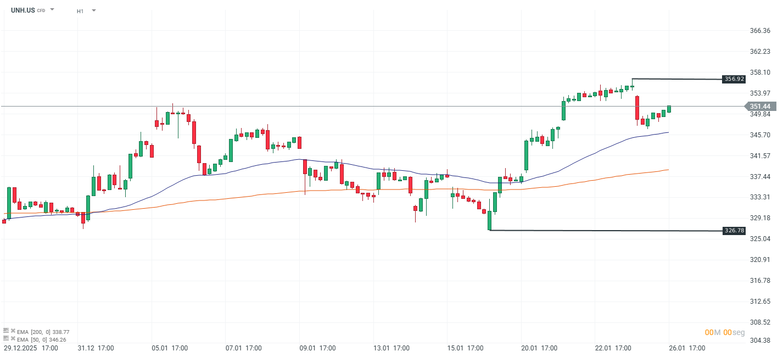Viewport: 783px width, 357px height.
Task: Click the 356.92 resistance price label
Action: (x=734, y=79)
